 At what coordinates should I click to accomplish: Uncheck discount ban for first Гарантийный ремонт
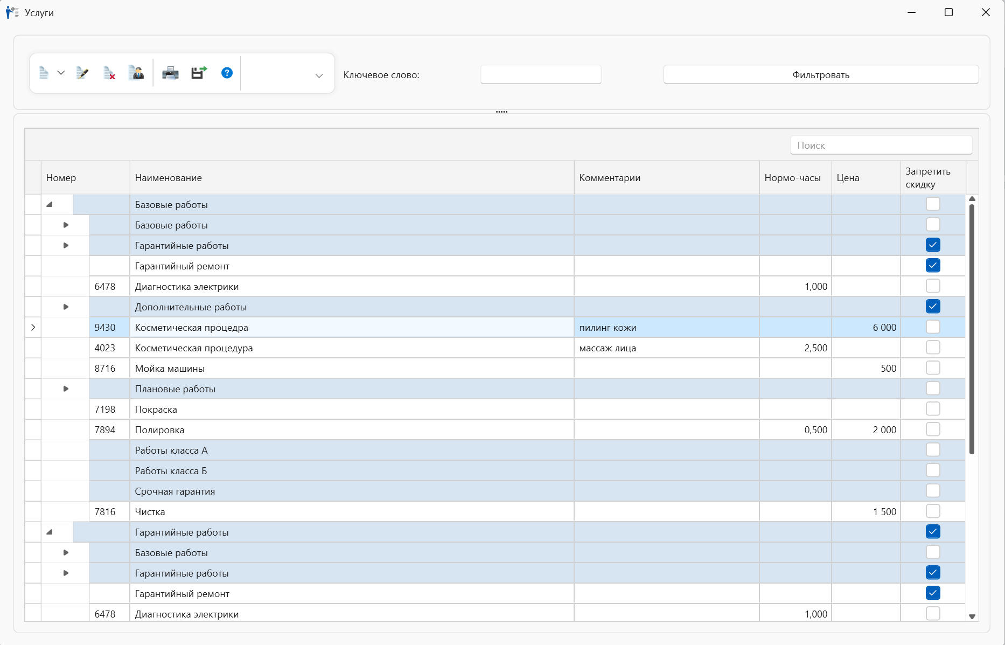click(933, 265)
